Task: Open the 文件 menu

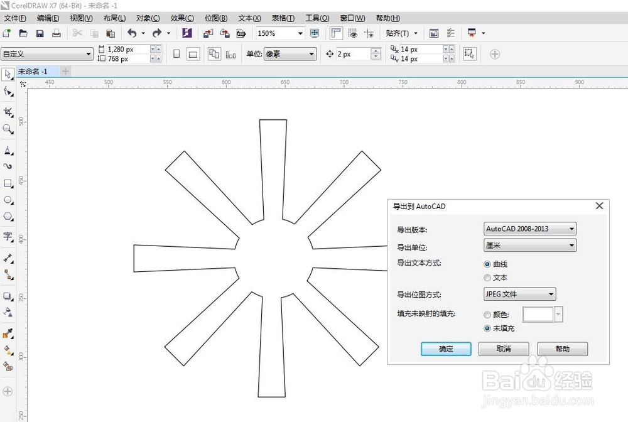Action: pyautogui.click(x=14, y=18)
